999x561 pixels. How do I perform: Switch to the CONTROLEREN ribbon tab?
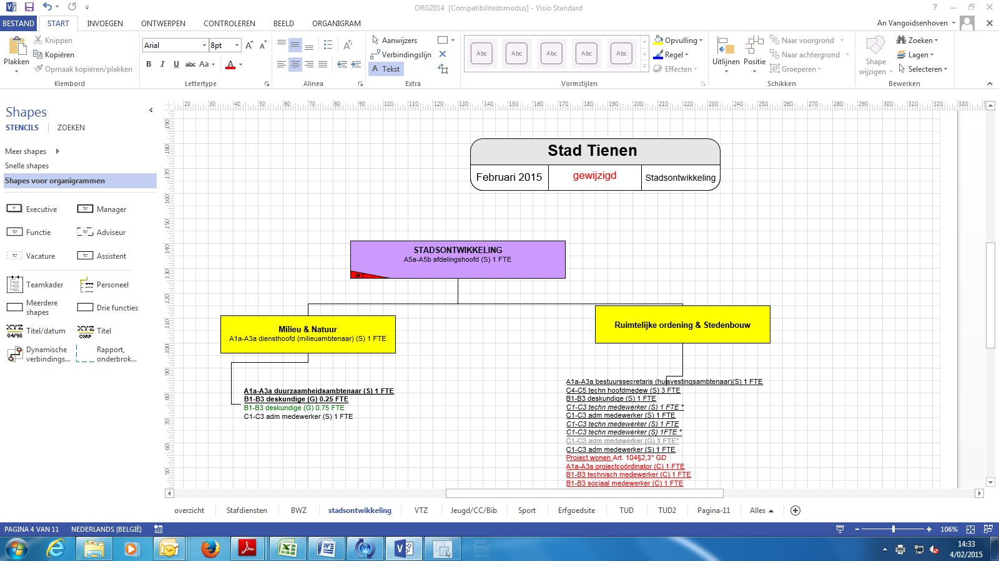tap(229, 24)
